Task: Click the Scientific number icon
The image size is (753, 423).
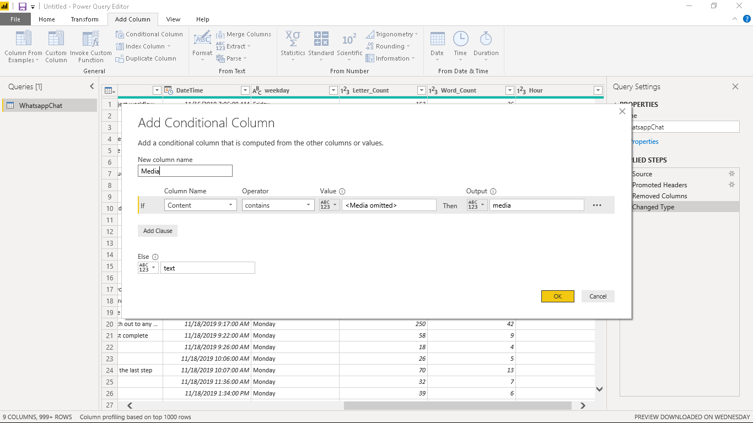Action: (349, 40)
